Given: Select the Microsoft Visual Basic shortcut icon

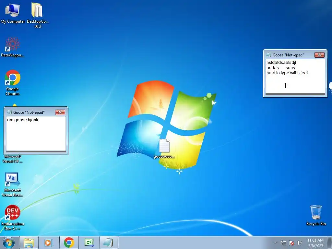Looking at the screenshot, I should [13, 184].
